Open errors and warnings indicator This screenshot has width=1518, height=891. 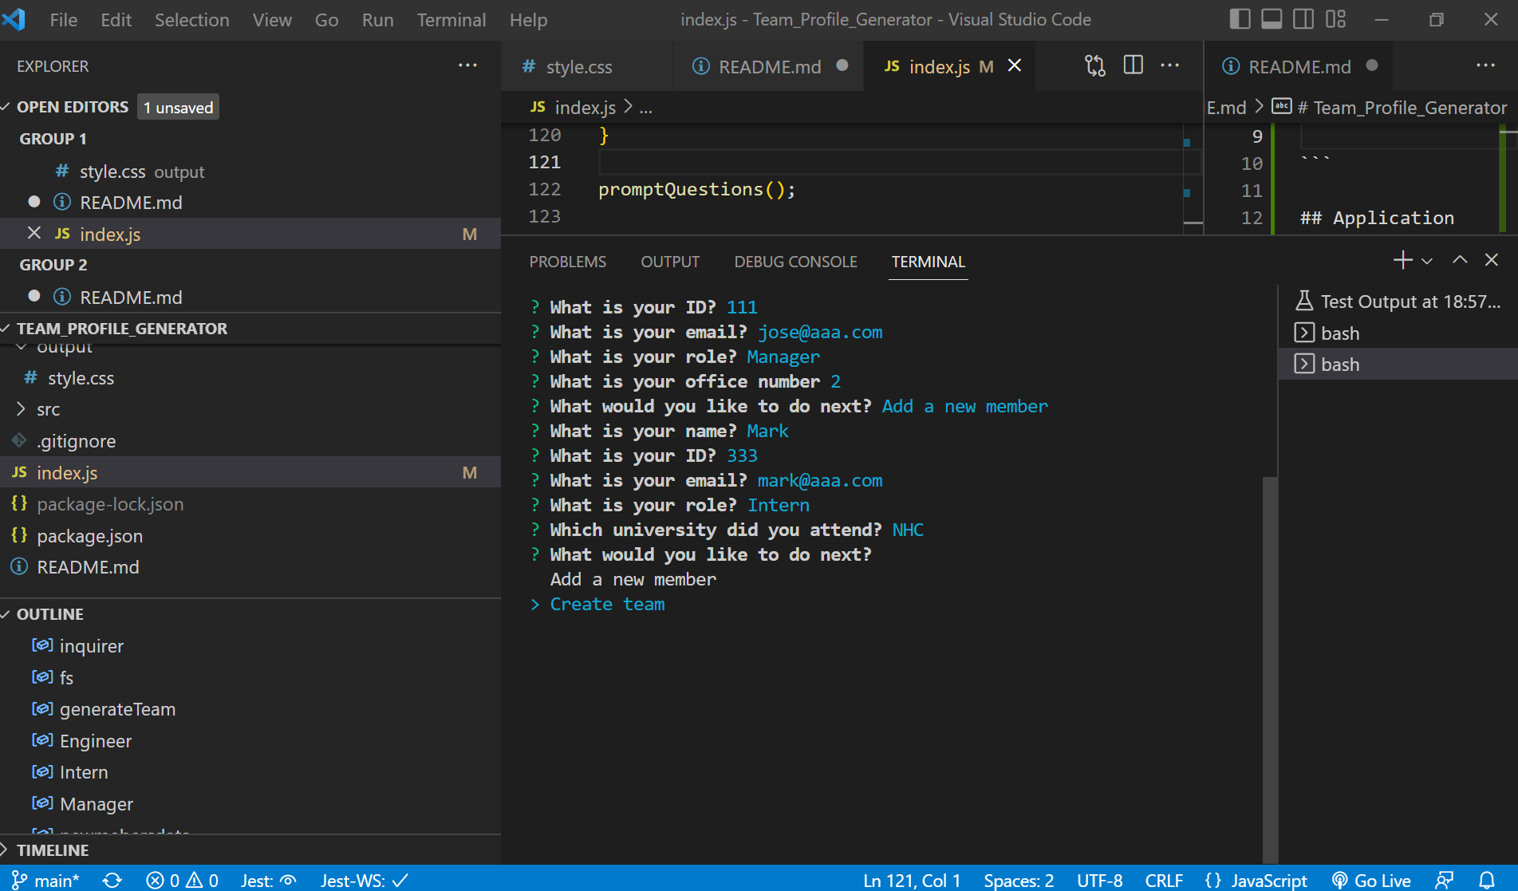coord(182,880)
